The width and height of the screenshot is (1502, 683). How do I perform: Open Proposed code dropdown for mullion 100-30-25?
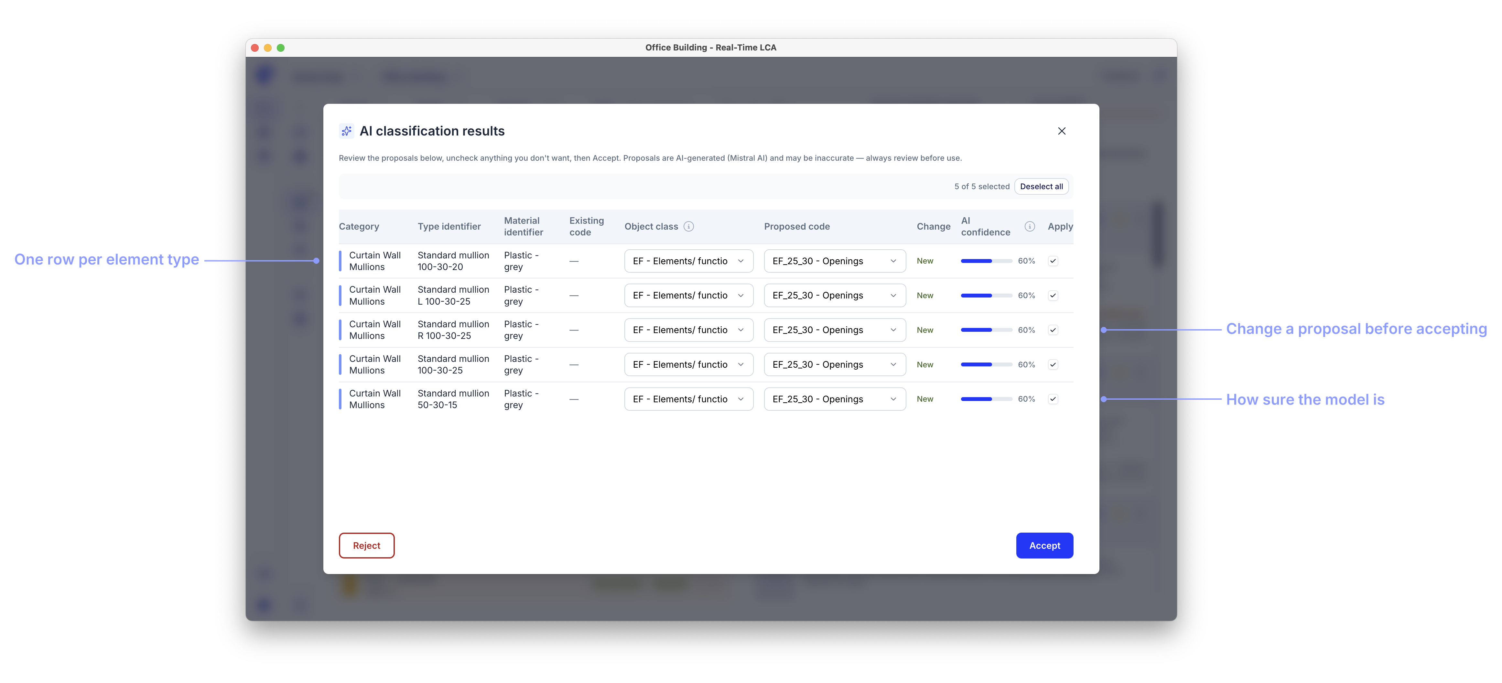point(834,364)
